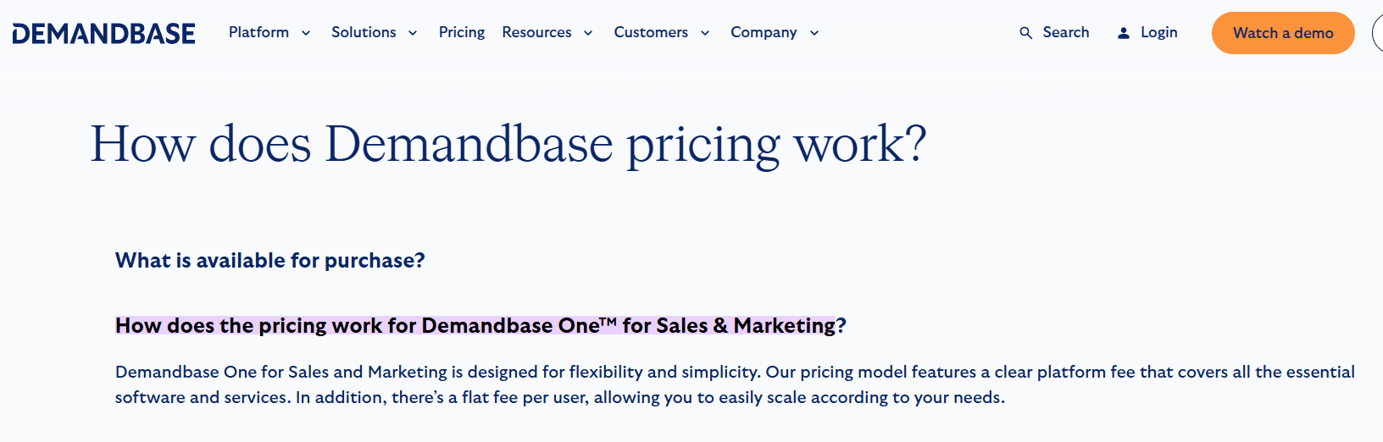Select Customers in the navigation bar
The height and width of the screenshot is (442, 1383).
pos(651,32)
